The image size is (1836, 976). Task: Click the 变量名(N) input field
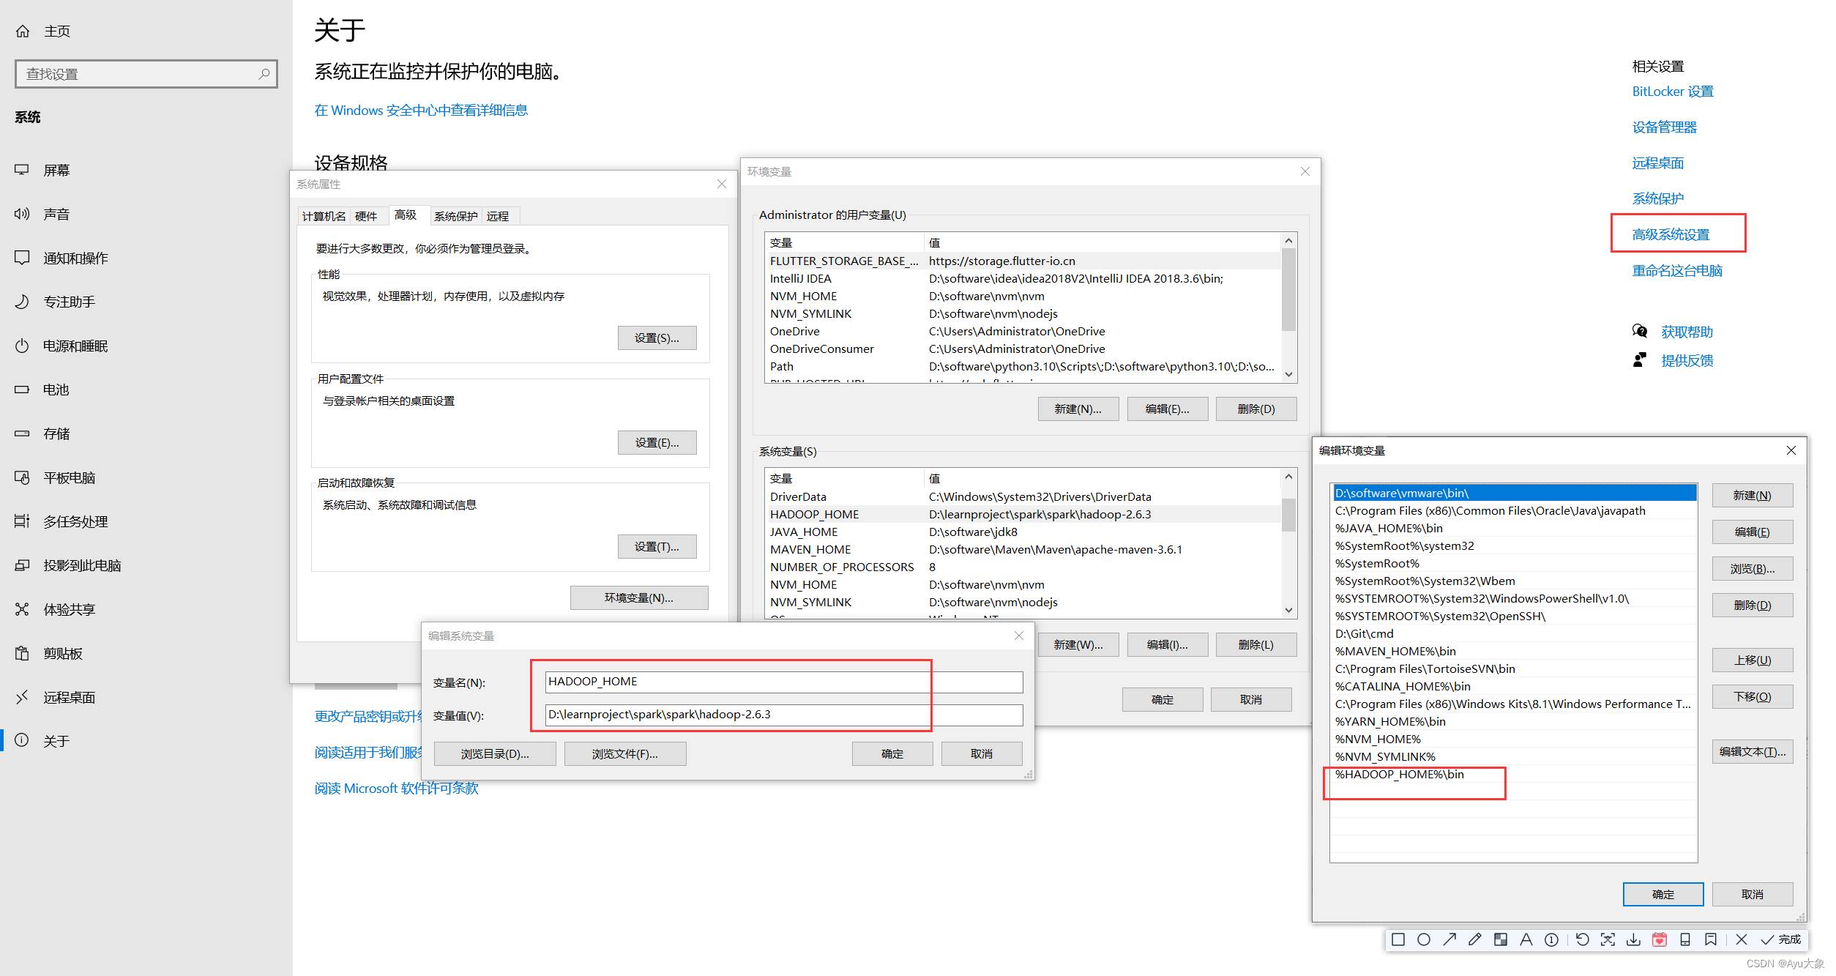click(783, 682)
